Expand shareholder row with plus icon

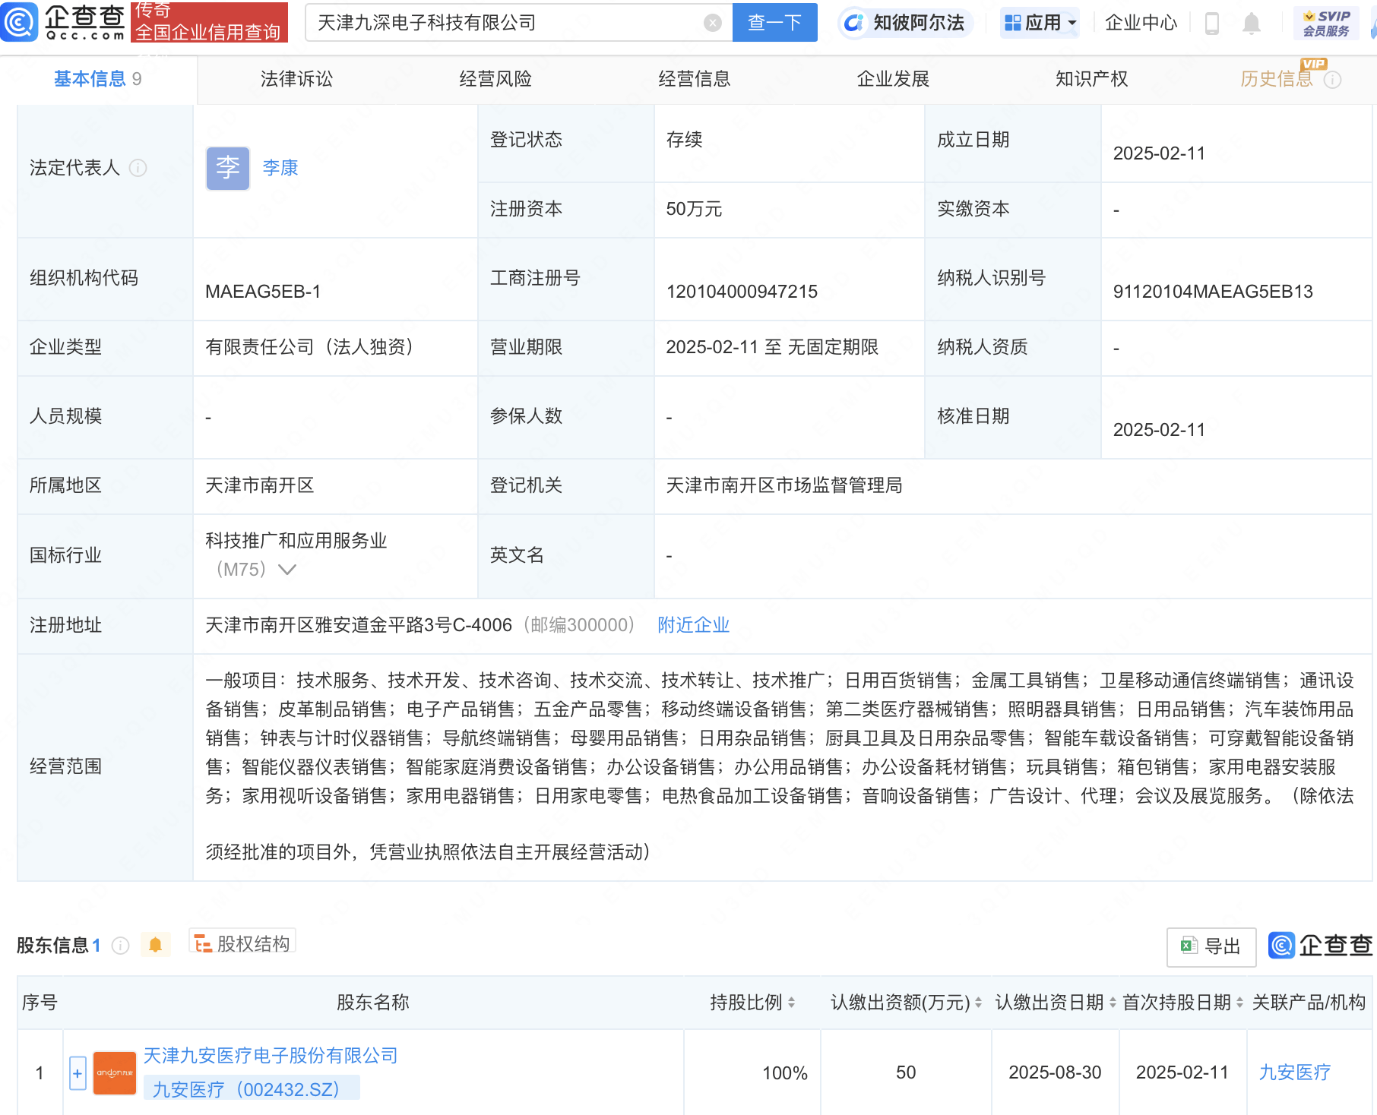(78, 1073)
